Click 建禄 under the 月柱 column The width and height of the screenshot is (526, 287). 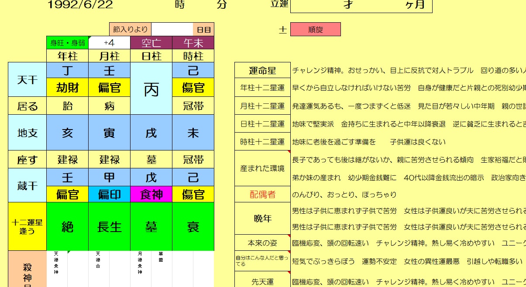109,160
